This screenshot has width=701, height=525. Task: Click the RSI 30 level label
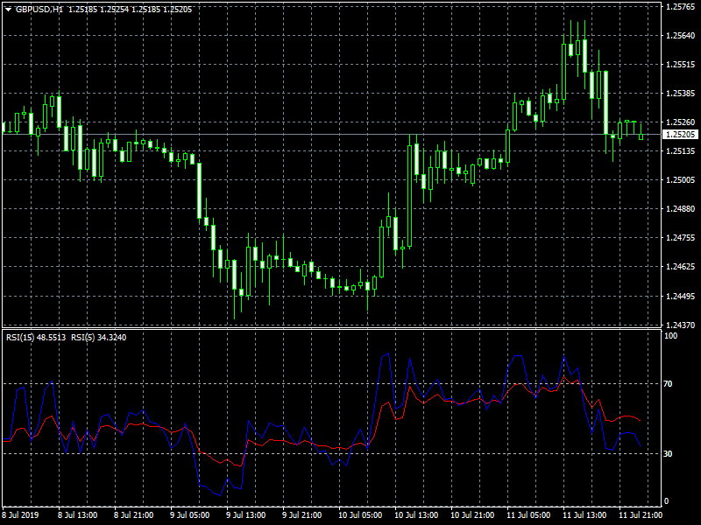pos(669,453)
